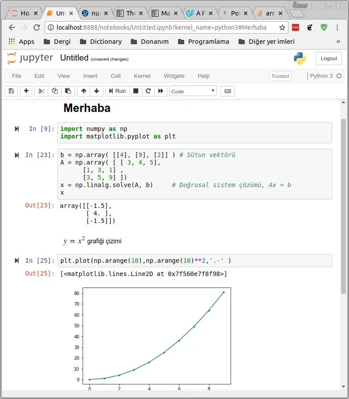Image resolution: width=349 pixels, height=399 pixels.
Task: Click into the np.linalg.solve code cell
Action: (x=195, y=174)
